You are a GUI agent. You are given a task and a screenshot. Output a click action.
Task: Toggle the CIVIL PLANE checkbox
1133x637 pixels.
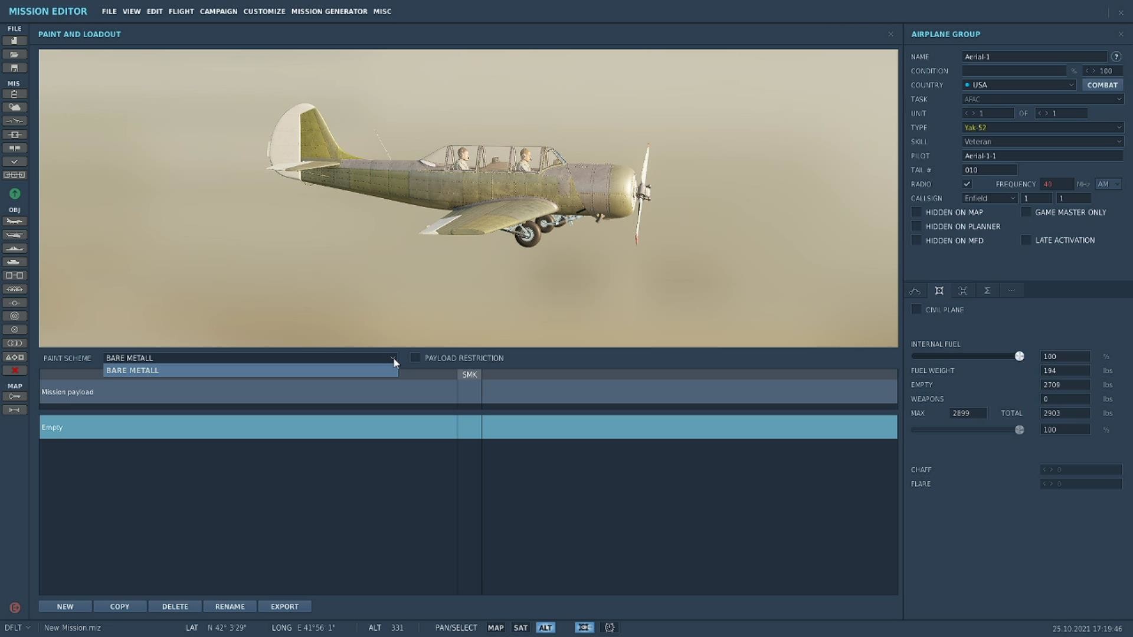click(916, 310)
